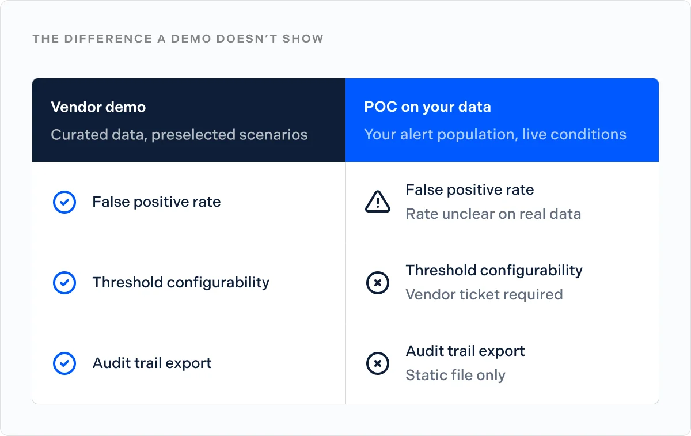Click the Threshold configurability title in POC column

(494, 271)
